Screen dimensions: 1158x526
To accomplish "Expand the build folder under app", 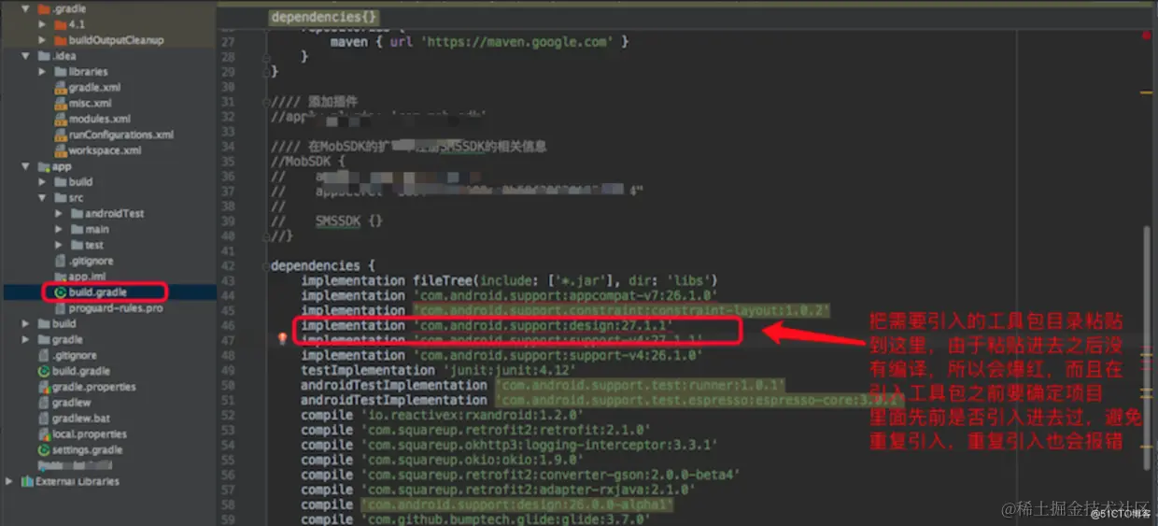I will coord(43,182).
